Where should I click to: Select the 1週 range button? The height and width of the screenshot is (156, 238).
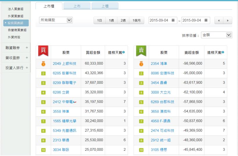click(111, 21)
